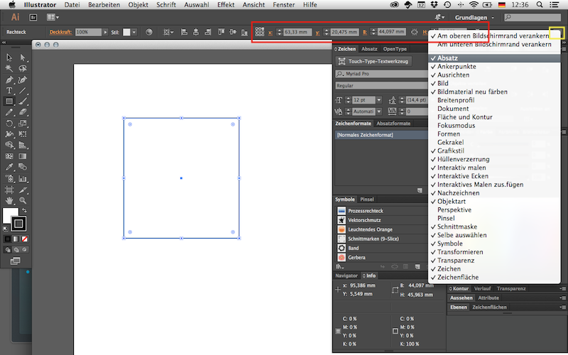Open the Objekt menu
Screen dimensions: 568x355
[x=138, y=5]
